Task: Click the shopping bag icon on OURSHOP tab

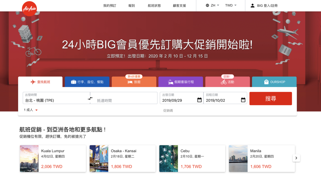Action: [x=266, y=82]
